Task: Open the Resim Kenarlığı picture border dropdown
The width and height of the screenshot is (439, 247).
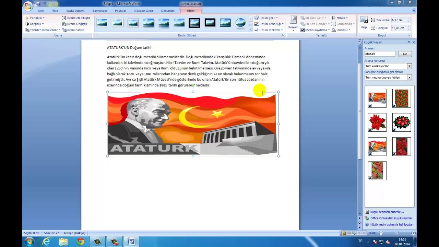Action: [269, 24]
